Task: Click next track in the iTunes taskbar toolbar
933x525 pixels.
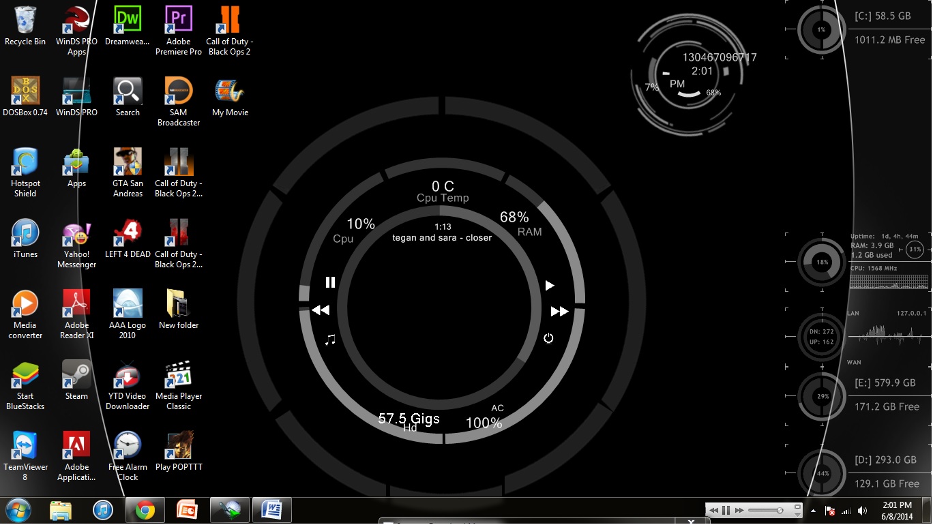Action: [x=739, y=510]
